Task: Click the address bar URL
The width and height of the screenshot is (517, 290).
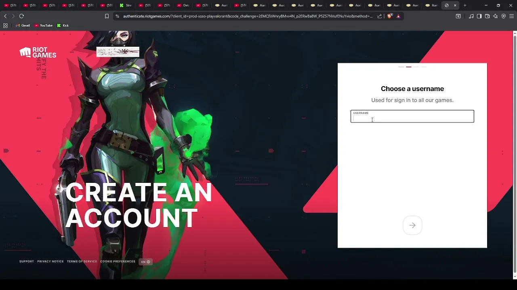Action: (248, 16)
